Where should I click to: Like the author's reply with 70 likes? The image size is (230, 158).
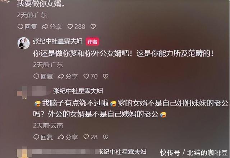click(x=90, y=76)
